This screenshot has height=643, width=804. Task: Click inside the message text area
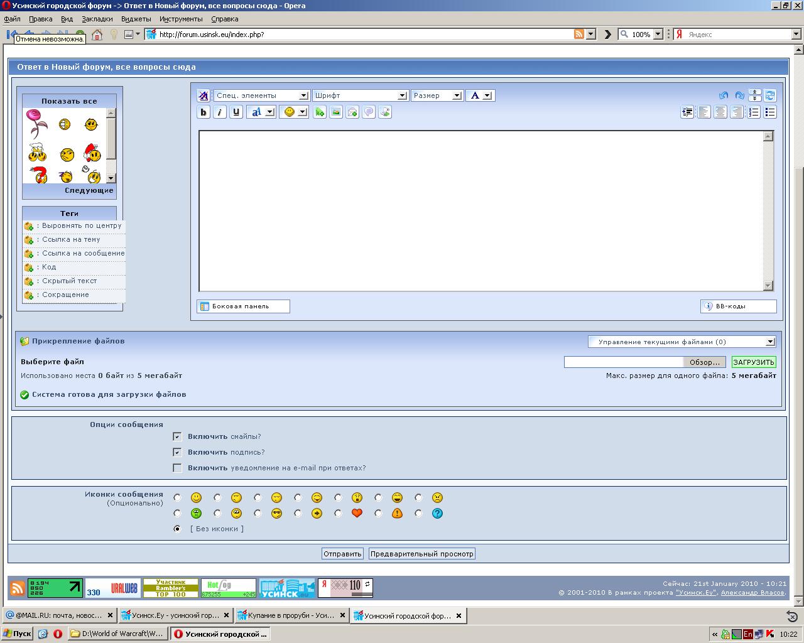(481, 210)
